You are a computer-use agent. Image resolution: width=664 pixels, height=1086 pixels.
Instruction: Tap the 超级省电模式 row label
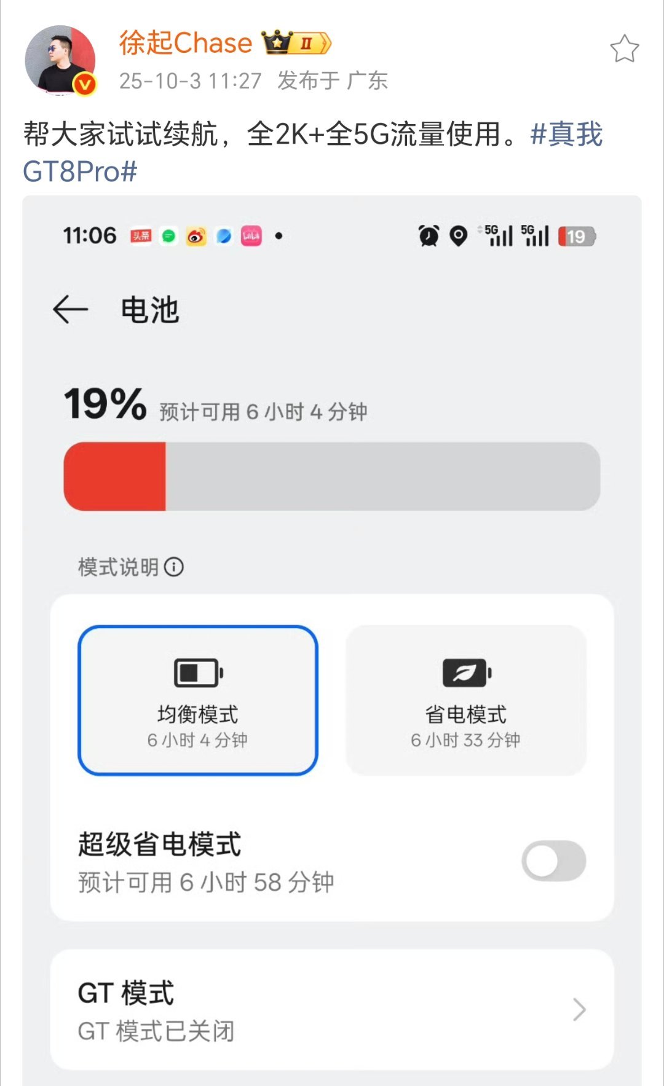tap(160, 844)
